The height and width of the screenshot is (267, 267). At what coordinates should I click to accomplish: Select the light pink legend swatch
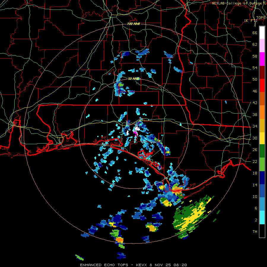click(262, 46)
